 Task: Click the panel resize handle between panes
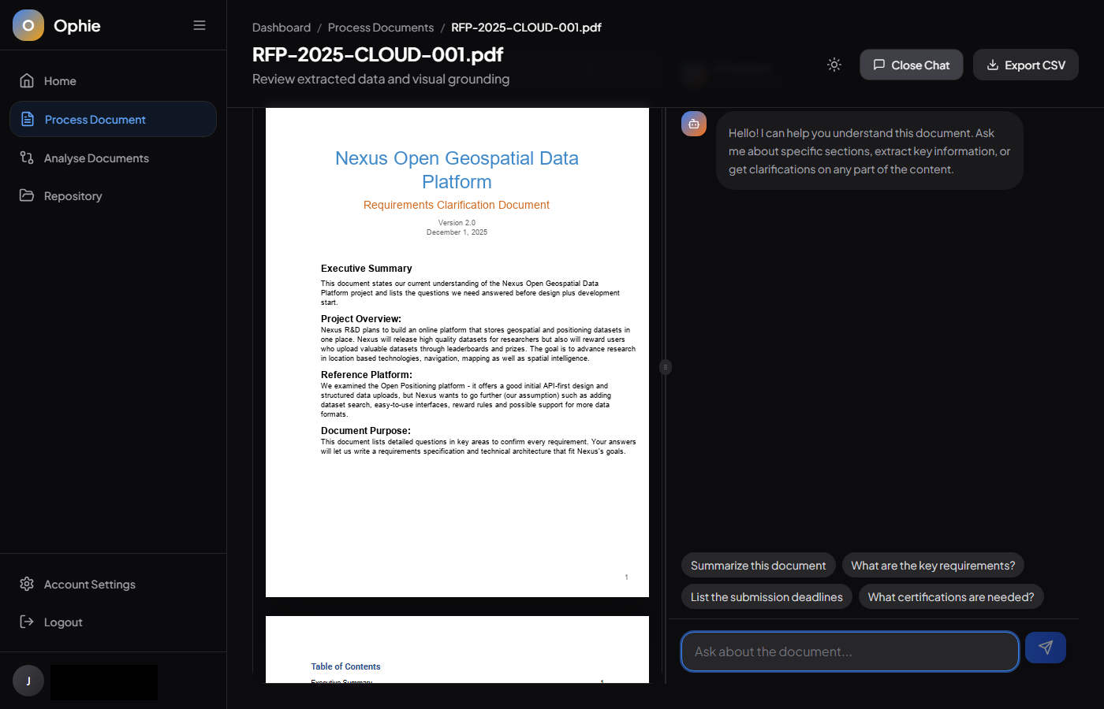(x=666, y=366)
